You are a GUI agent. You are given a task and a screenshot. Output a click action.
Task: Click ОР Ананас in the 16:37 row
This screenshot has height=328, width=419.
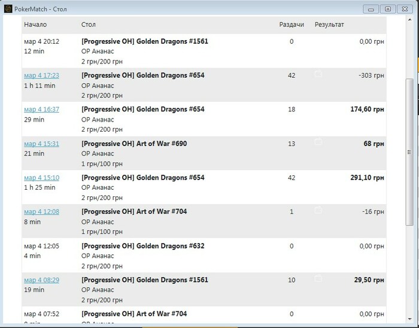pos(98,120)
